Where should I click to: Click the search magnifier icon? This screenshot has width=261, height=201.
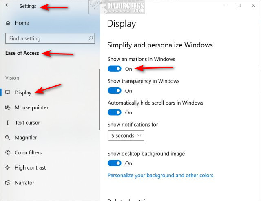(x=91, y=38)
